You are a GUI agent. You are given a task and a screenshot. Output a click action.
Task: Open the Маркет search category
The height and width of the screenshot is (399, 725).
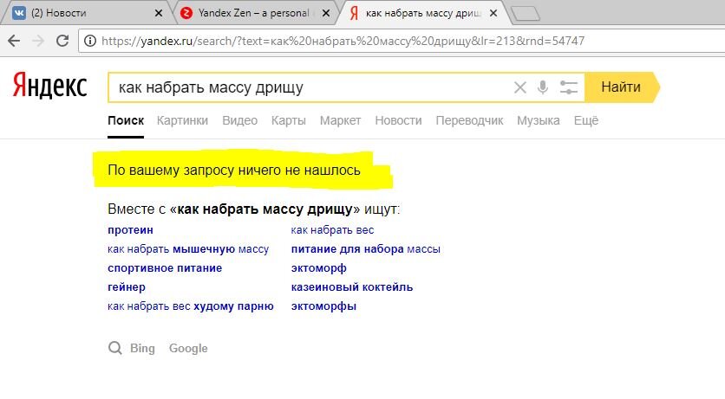(340, 121)
